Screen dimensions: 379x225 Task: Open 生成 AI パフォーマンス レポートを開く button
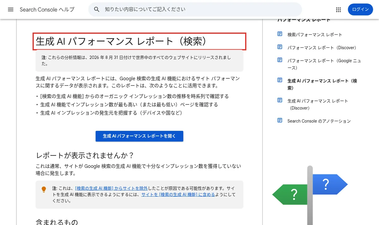(x=139, y=136)
